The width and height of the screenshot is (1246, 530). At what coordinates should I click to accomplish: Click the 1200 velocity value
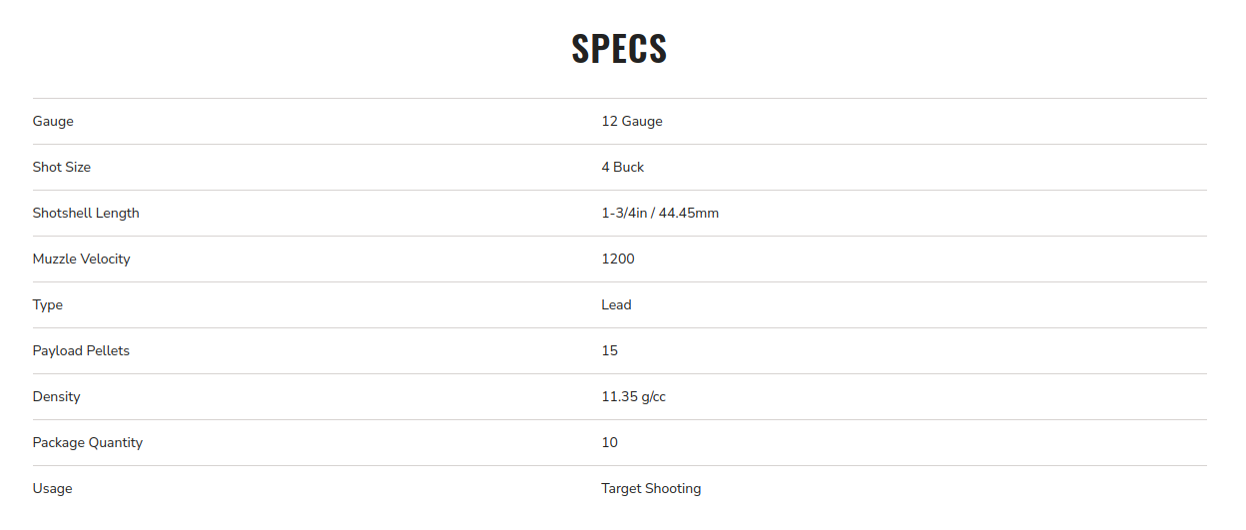(x=618, y=259)
